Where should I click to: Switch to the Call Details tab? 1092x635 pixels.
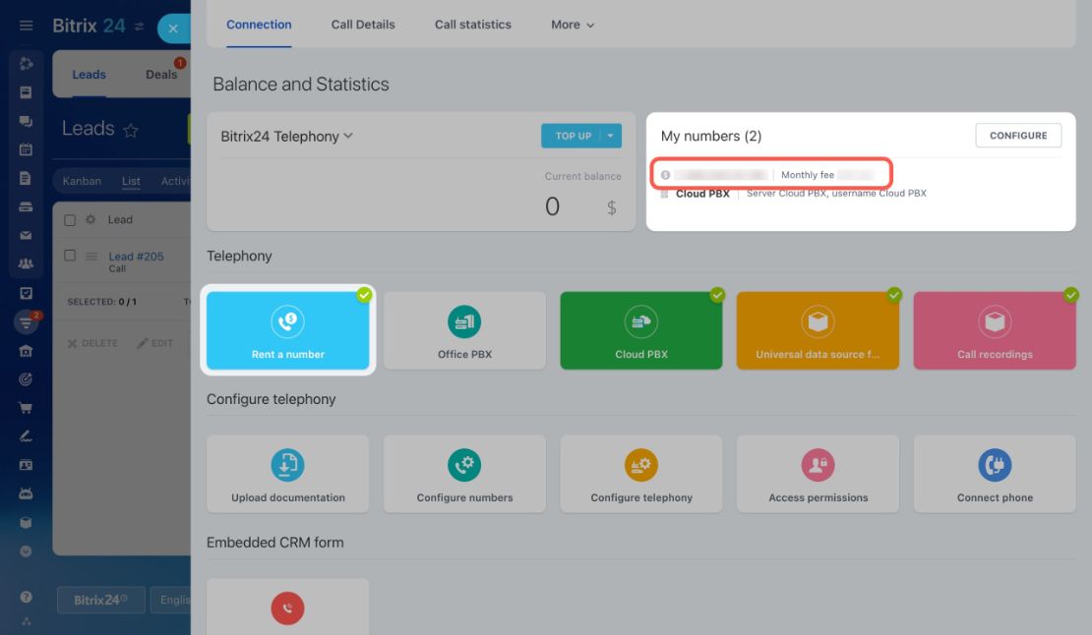363,25
